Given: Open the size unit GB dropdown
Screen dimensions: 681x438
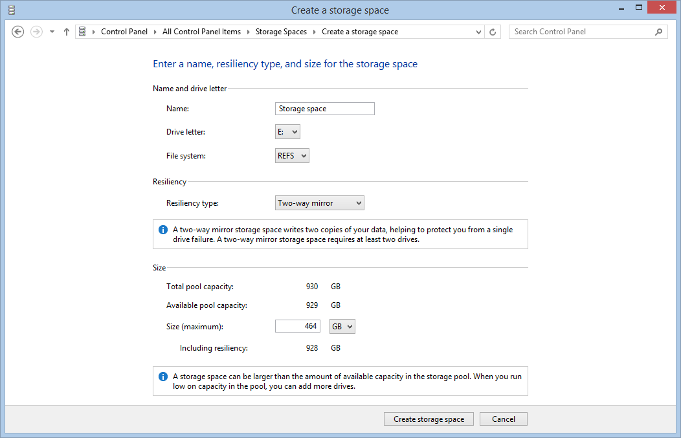Looking at the screenshot, I should (342, 327).
